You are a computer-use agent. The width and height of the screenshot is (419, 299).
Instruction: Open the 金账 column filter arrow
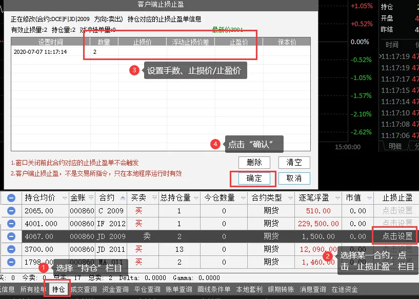tap(91, 198)
